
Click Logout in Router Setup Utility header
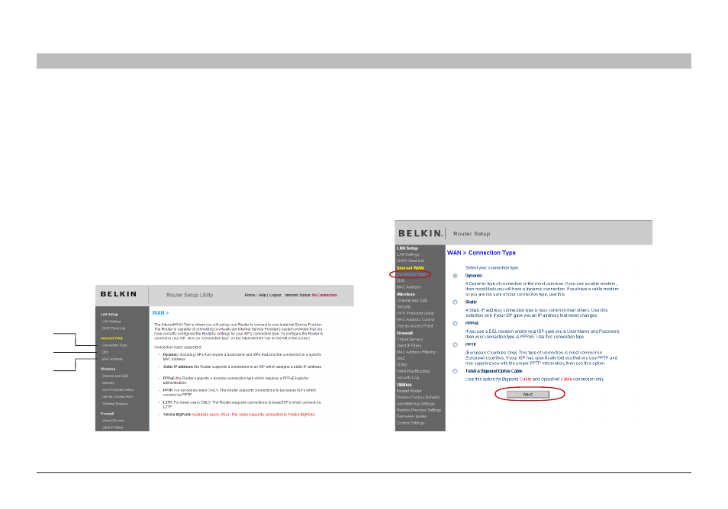coord(275,296)
